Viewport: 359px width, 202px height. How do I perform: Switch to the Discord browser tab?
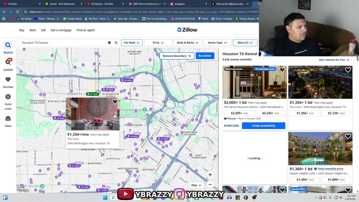coord(147,4)
